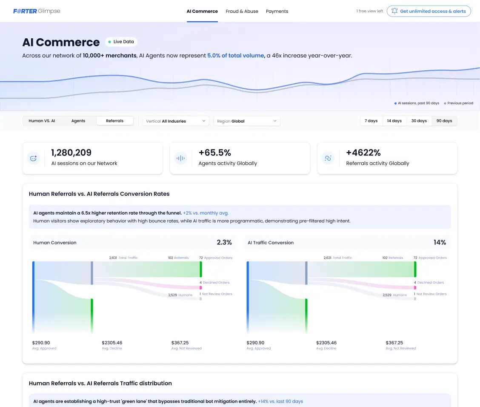Image resolution: width=480 pixels, height=407 pixels.
Task: Click the Forter Glimpse logo
Action: (37, 11)
